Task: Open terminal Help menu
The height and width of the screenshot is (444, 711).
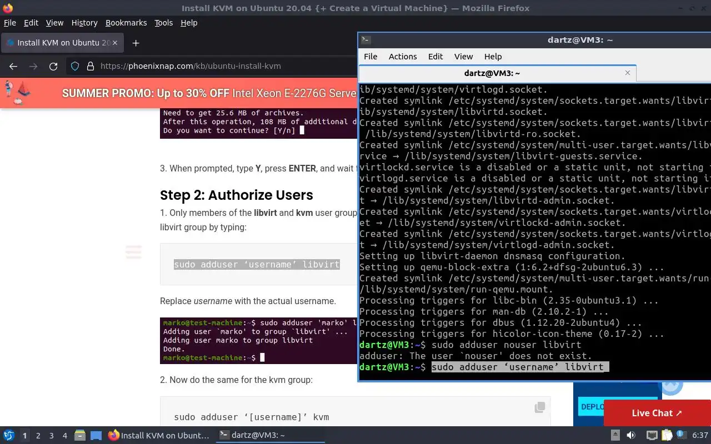Action: (x=493, y=57)
